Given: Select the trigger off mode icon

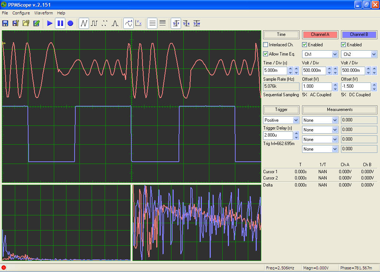Looking at the screenshot, I should click(x=197, y=23).
